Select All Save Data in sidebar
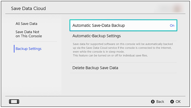191x108 pixels. click(x=26, y=23)
